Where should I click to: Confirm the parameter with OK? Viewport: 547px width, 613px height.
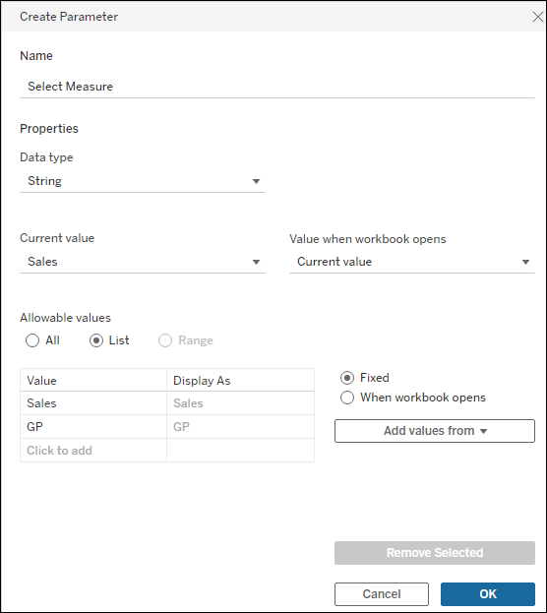click(x=488, y=594)
